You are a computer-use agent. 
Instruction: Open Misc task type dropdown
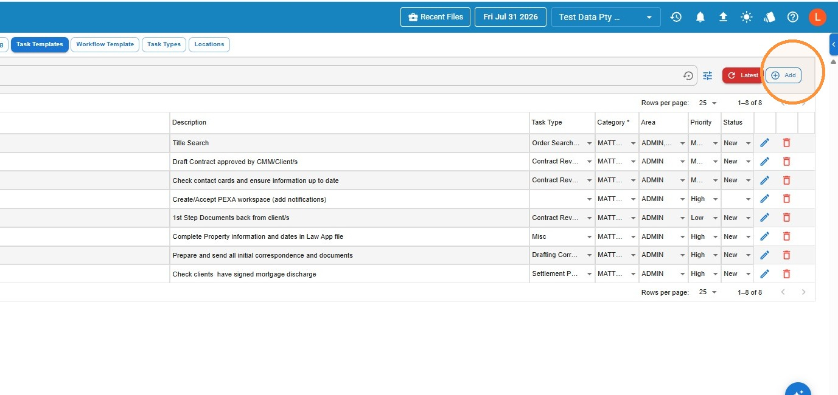(562, 236)
